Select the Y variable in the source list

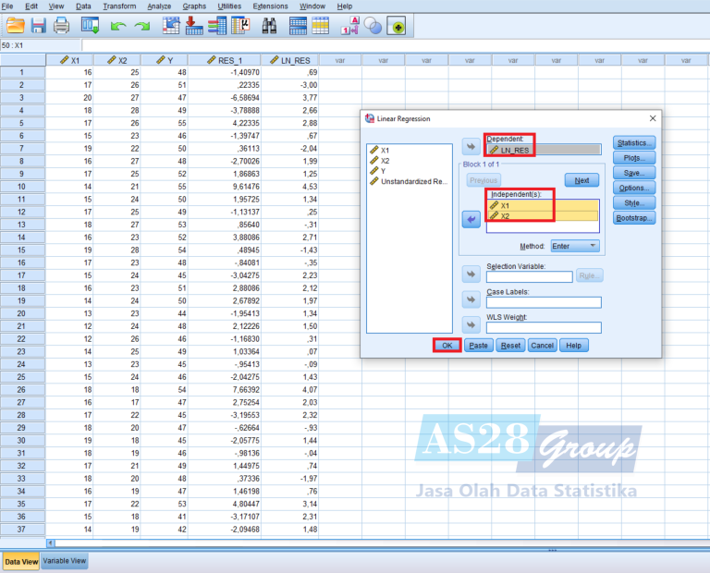point(385,170)
